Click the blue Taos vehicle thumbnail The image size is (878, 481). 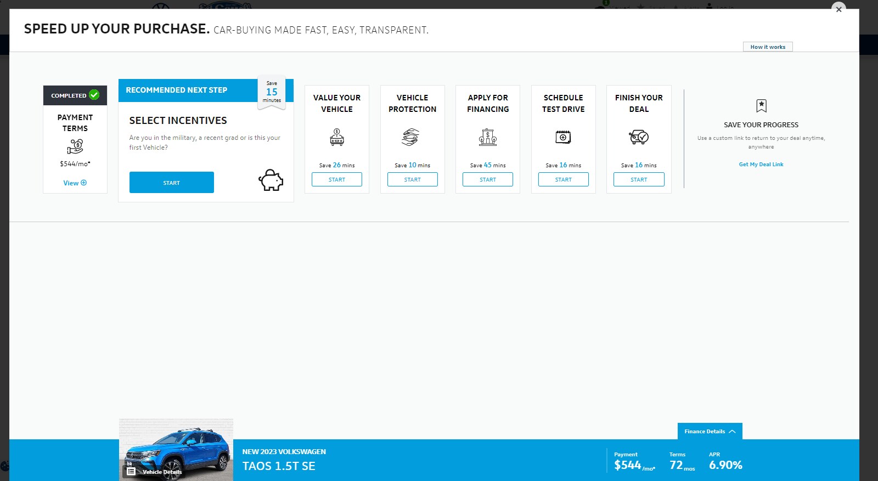[176, 450]
